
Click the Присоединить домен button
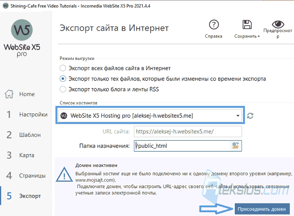[x=262, y=209]
